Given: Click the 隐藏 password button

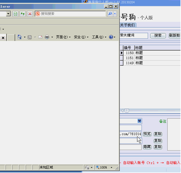Looking at the screenshot, I should click(147, 147).
